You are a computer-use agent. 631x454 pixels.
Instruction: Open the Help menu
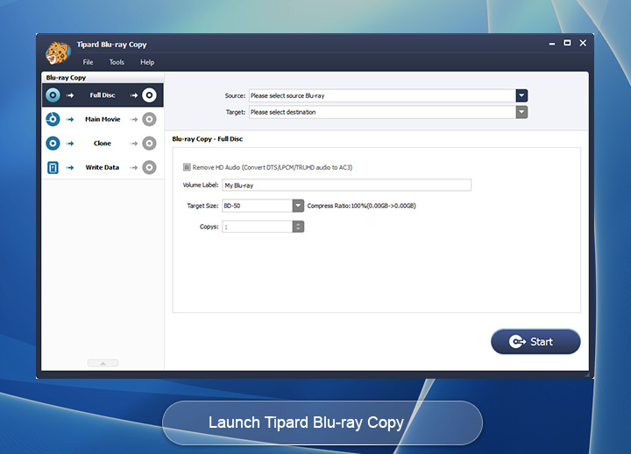tap(147, 62)
